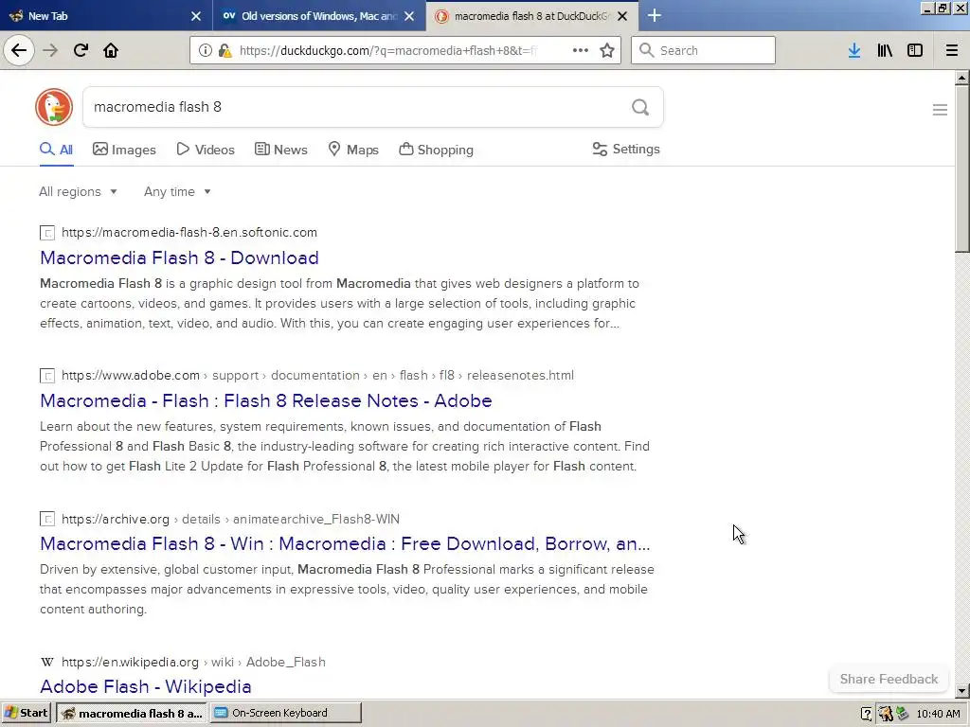The image size is (970, 727).
Task: Show Images search results
Action: (x=124, y=150)
